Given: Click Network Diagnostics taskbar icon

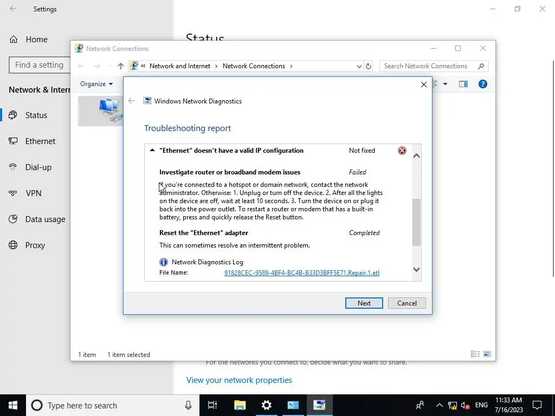Looking at the screenshot, I should coord(319,405).
